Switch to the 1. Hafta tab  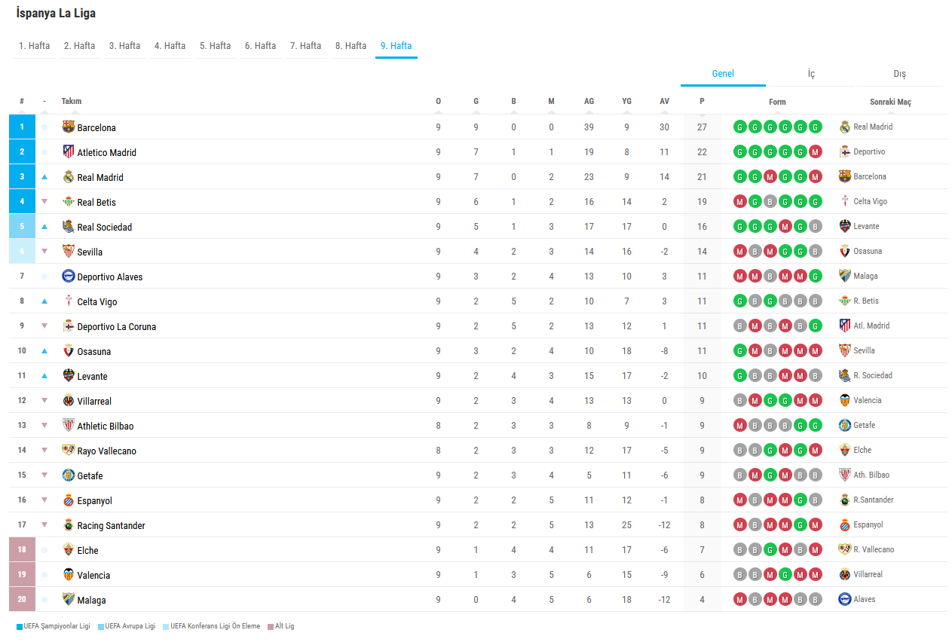coord(34,46)
